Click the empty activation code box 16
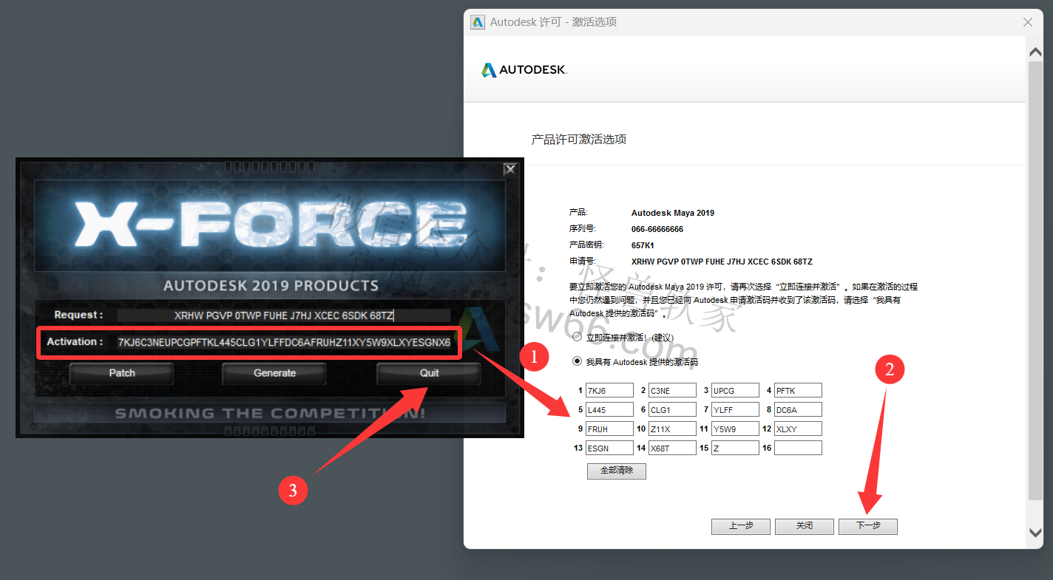 [x=798, y=448]
